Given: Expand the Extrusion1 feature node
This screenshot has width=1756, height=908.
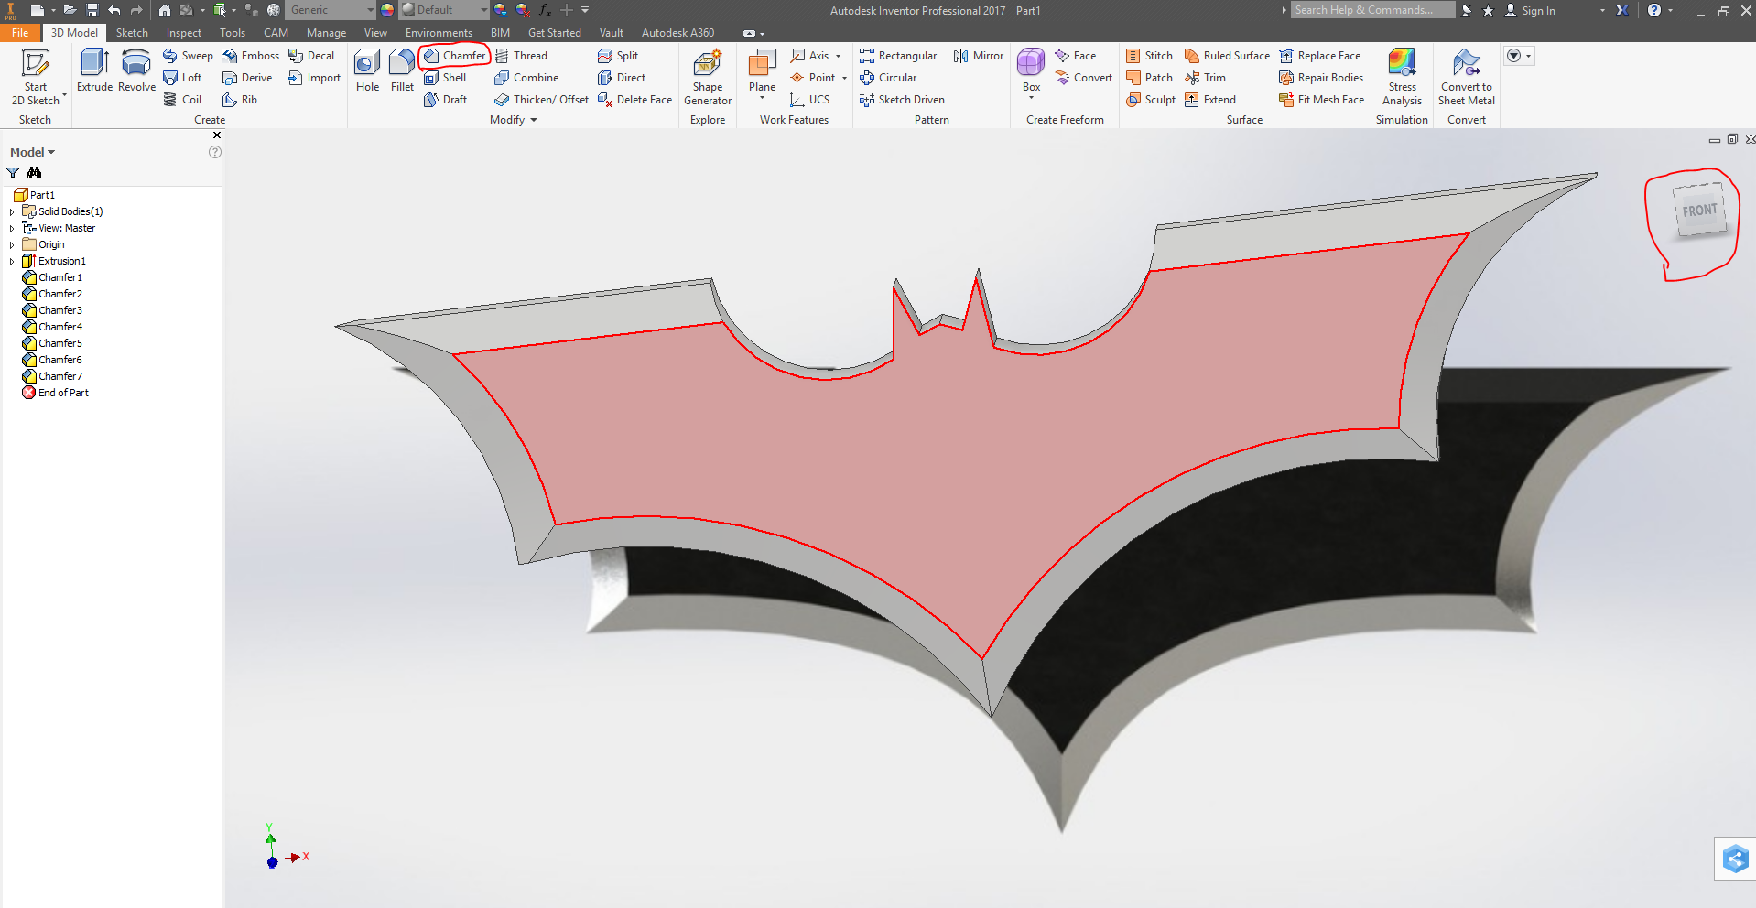Looking at the screenshot, I should [x=12, y=261].
